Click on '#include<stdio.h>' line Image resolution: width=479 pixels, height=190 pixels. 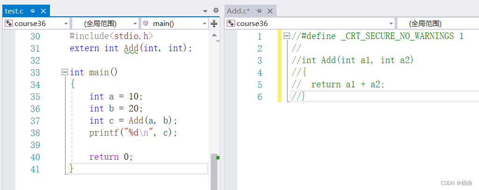(111, 37)
